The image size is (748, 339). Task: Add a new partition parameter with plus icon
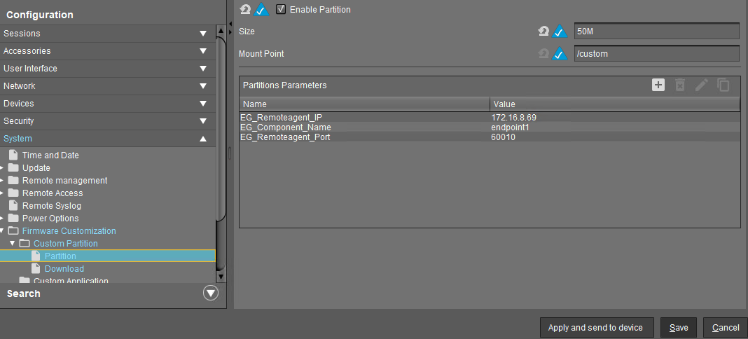(x=658, y=85)
